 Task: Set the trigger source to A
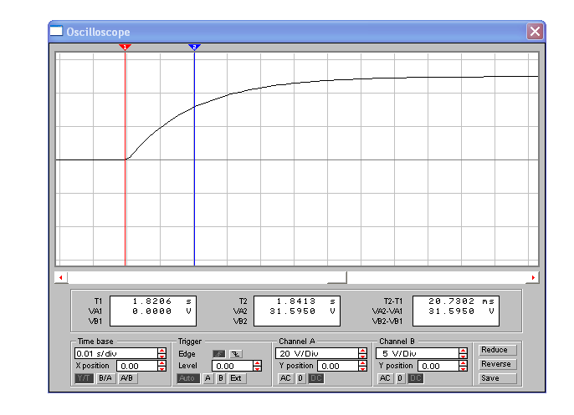pos(208,378)
